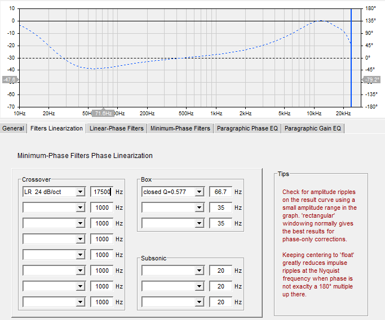
Task: Click the 20kHz axis label
Action: point(343,114)
